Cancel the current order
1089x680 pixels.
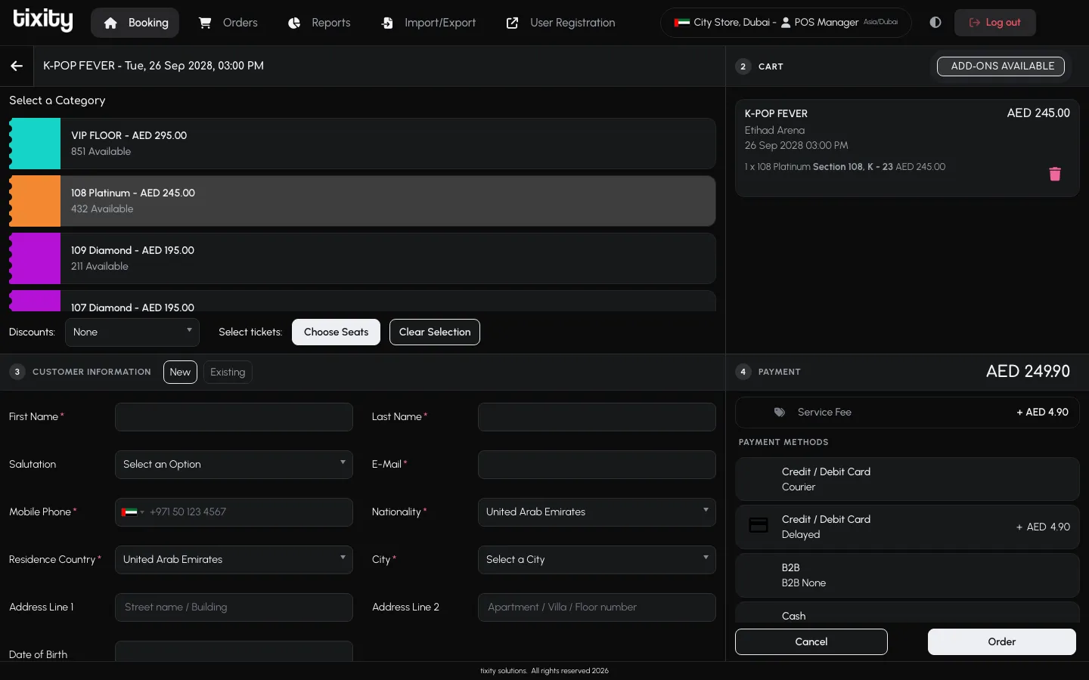coord(811,642)
